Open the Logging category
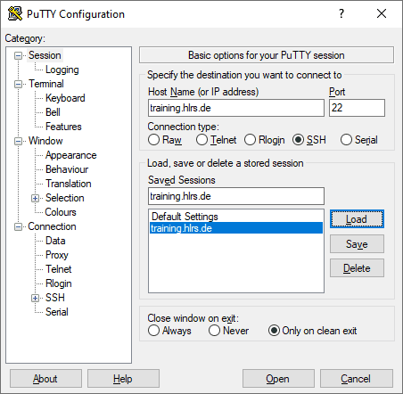403x394 pixels. pyautogui.click(x=62, y=70)
